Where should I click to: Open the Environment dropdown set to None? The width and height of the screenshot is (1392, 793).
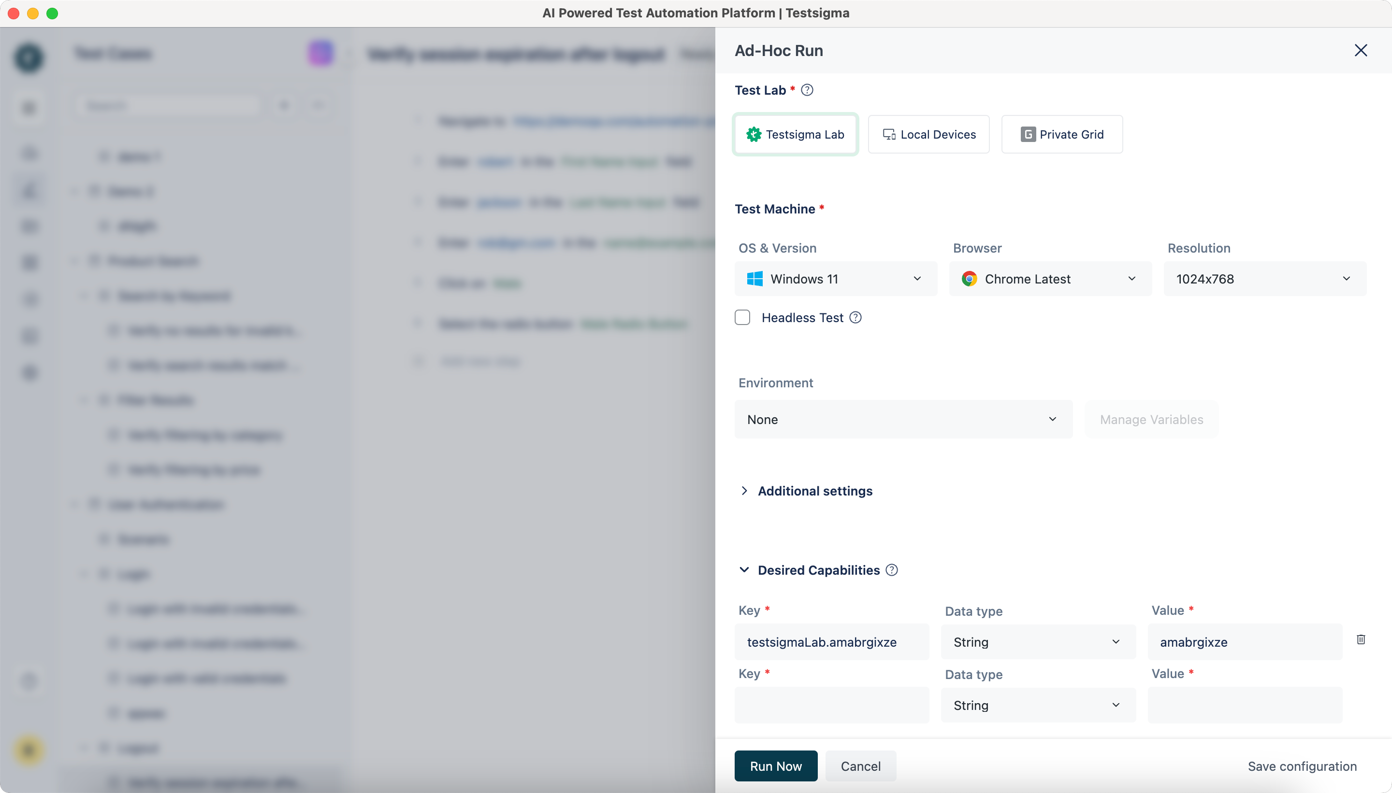(x=904, y=419)
